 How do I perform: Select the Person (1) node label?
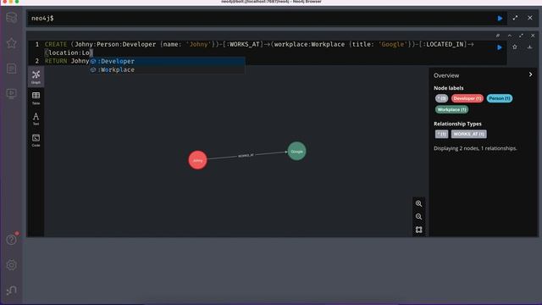point(500,98)
